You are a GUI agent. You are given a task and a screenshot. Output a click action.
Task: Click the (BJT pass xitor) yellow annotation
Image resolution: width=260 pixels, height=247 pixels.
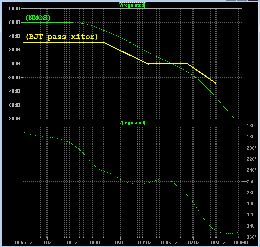(x=62, y=37)
